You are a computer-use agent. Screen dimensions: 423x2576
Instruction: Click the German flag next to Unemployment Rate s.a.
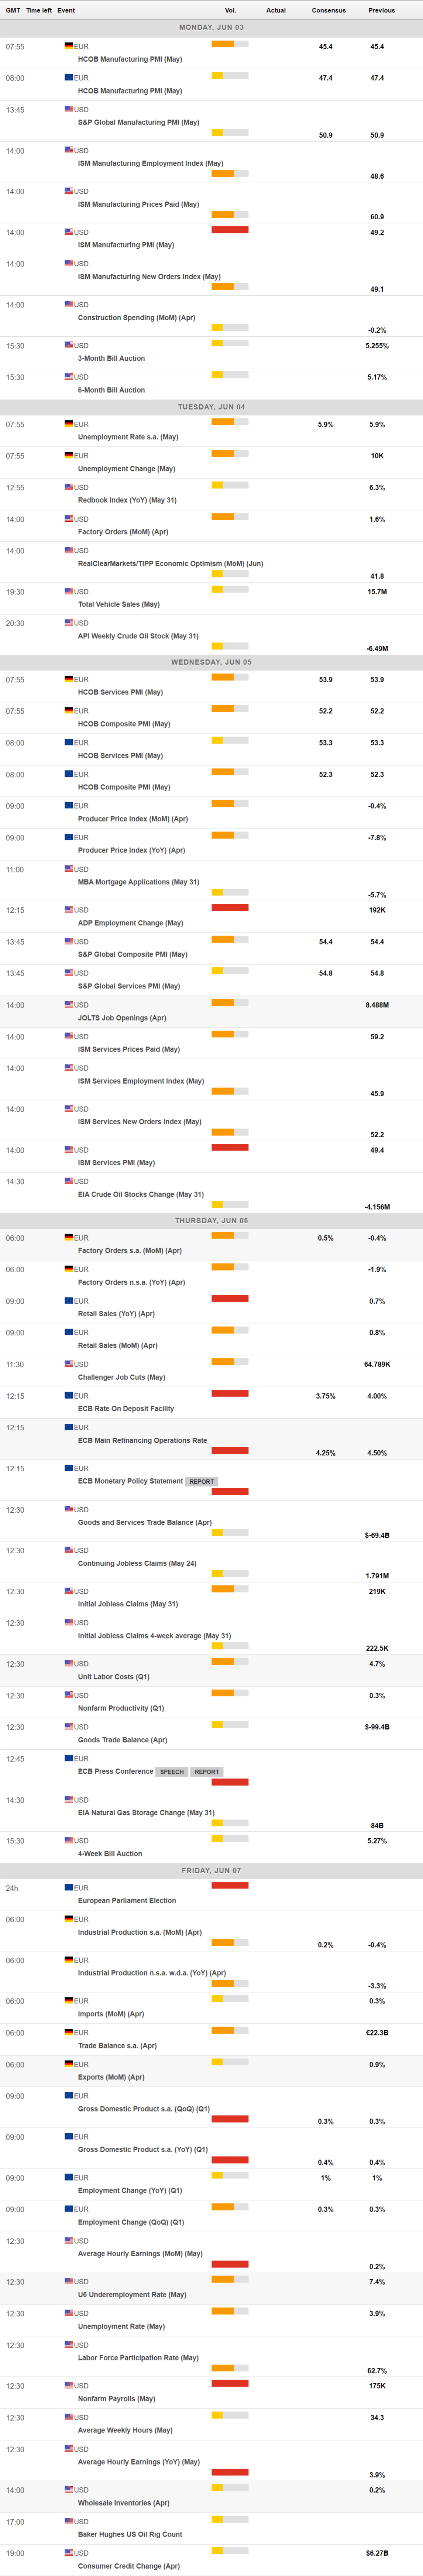pos(69,424)
